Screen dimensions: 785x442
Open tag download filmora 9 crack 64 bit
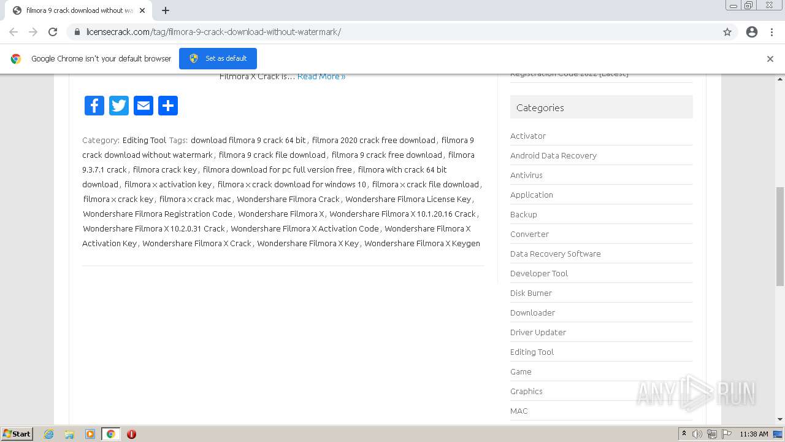[x=248, y=140]
